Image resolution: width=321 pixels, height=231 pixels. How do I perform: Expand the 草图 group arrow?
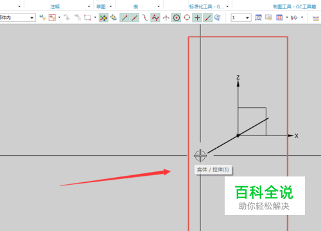pos(110,6)
